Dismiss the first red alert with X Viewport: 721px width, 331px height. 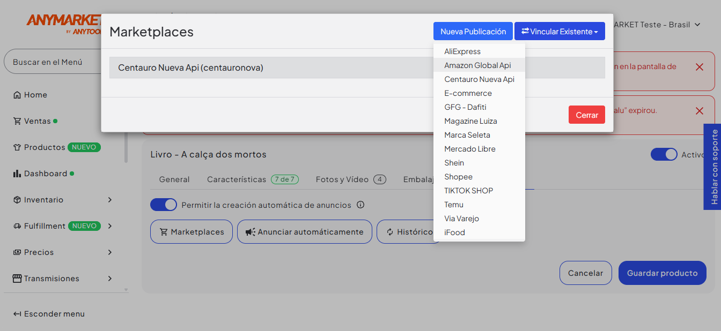(700, 67)
